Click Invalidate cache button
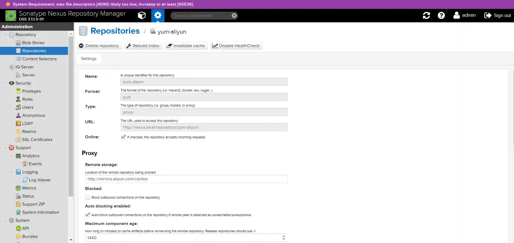514x243 pixels. point(186,46)
